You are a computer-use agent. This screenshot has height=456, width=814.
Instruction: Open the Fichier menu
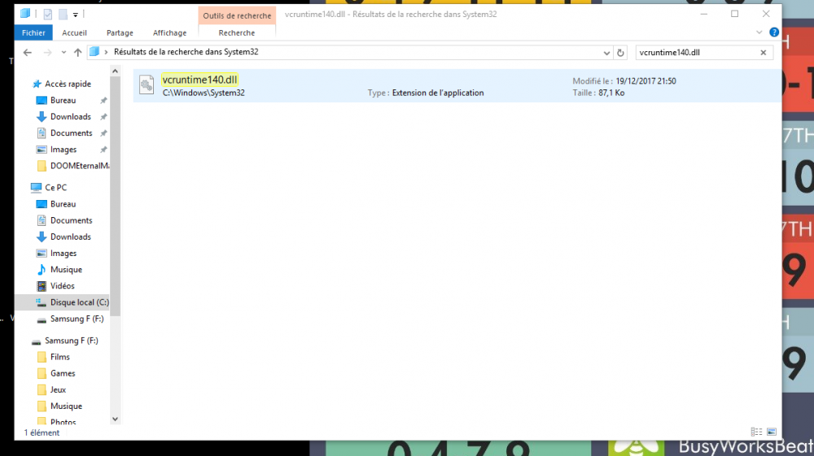point(33,33)
